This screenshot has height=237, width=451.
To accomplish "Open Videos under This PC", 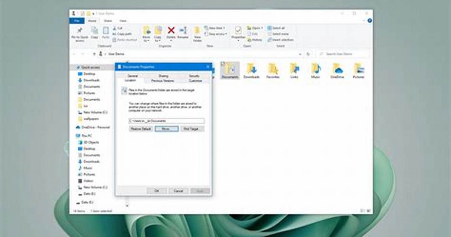I will [86, 181].
